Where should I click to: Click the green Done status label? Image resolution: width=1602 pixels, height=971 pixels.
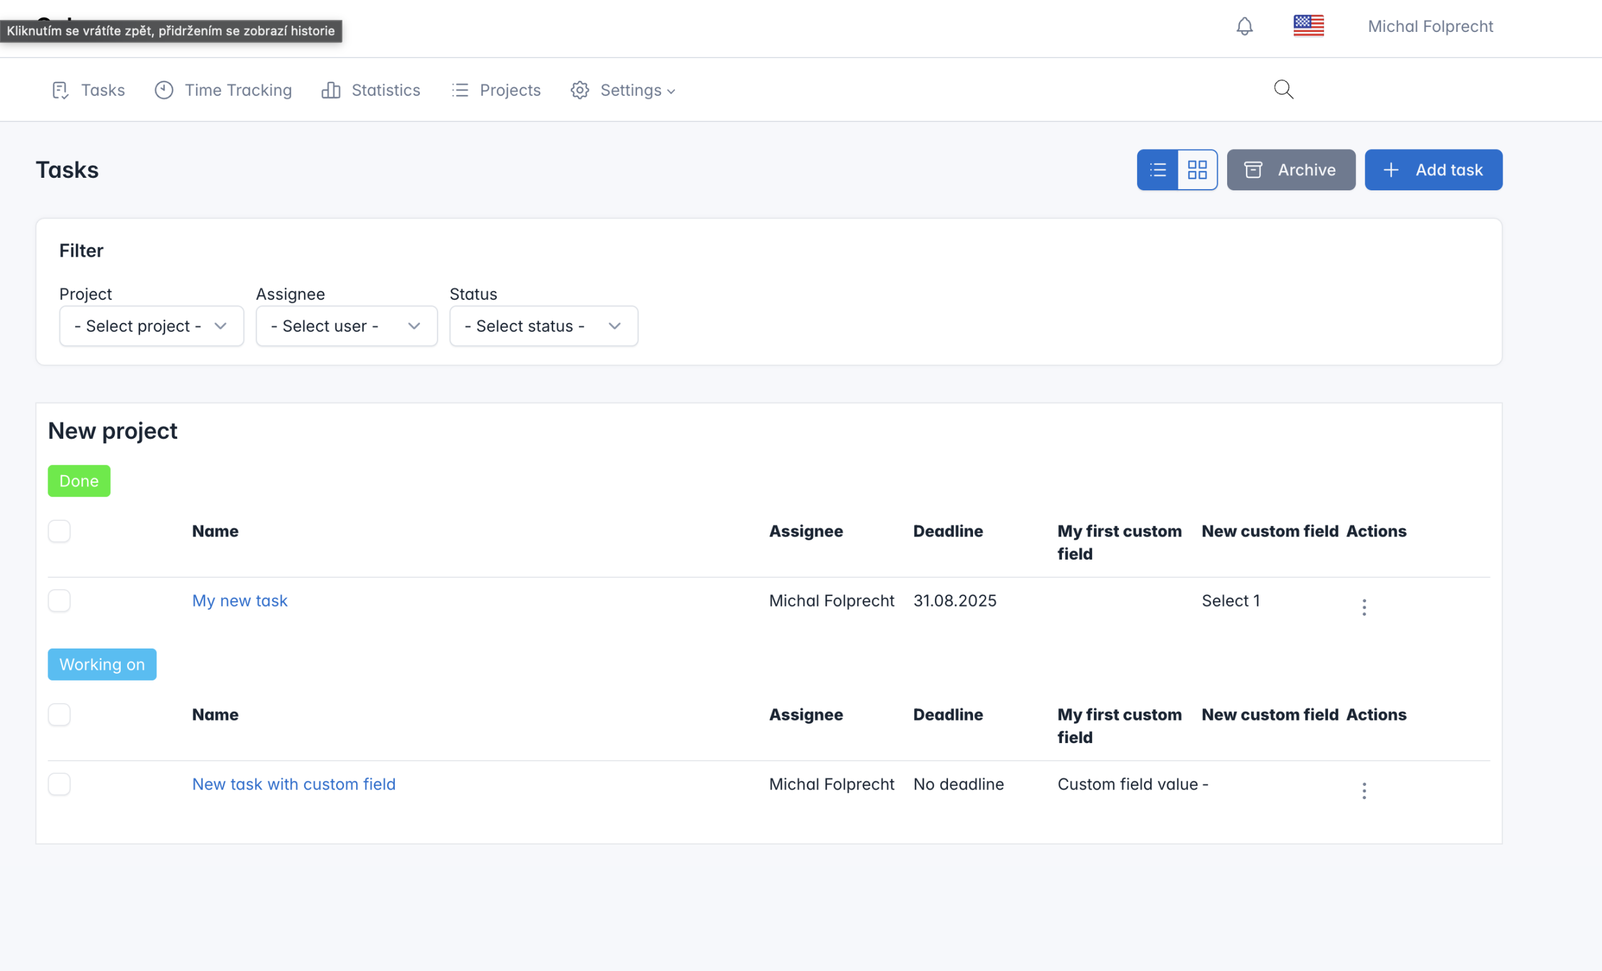point(79,481)
